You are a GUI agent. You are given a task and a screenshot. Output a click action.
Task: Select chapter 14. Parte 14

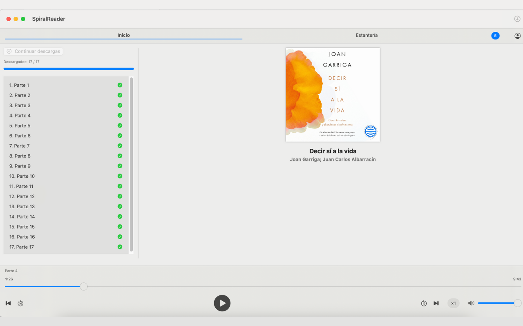coord(66,217)
